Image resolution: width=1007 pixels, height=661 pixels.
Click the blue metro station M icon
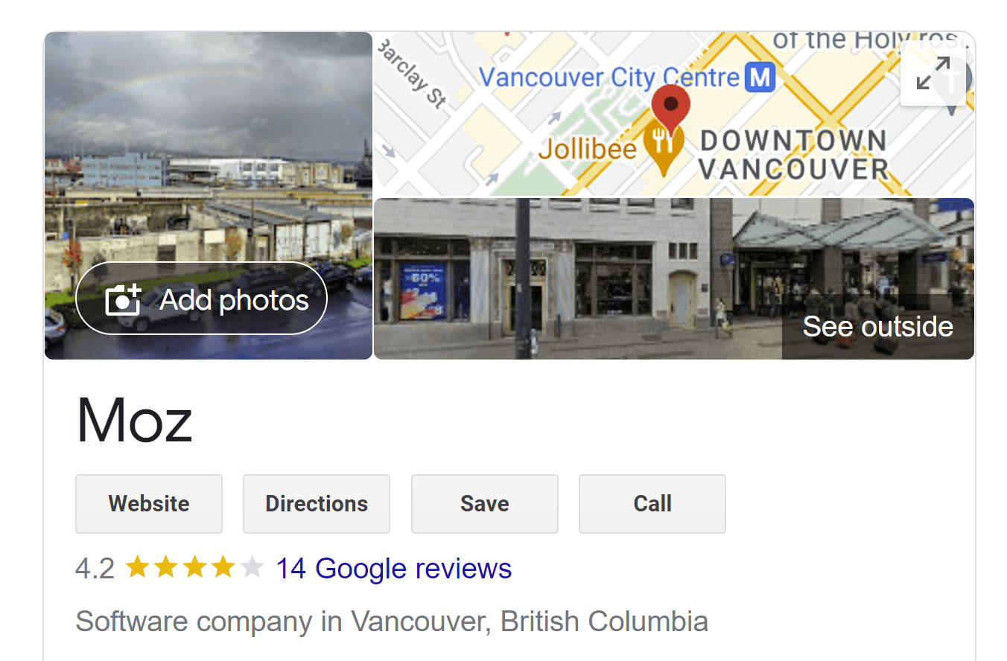click(x=760, y=77)
